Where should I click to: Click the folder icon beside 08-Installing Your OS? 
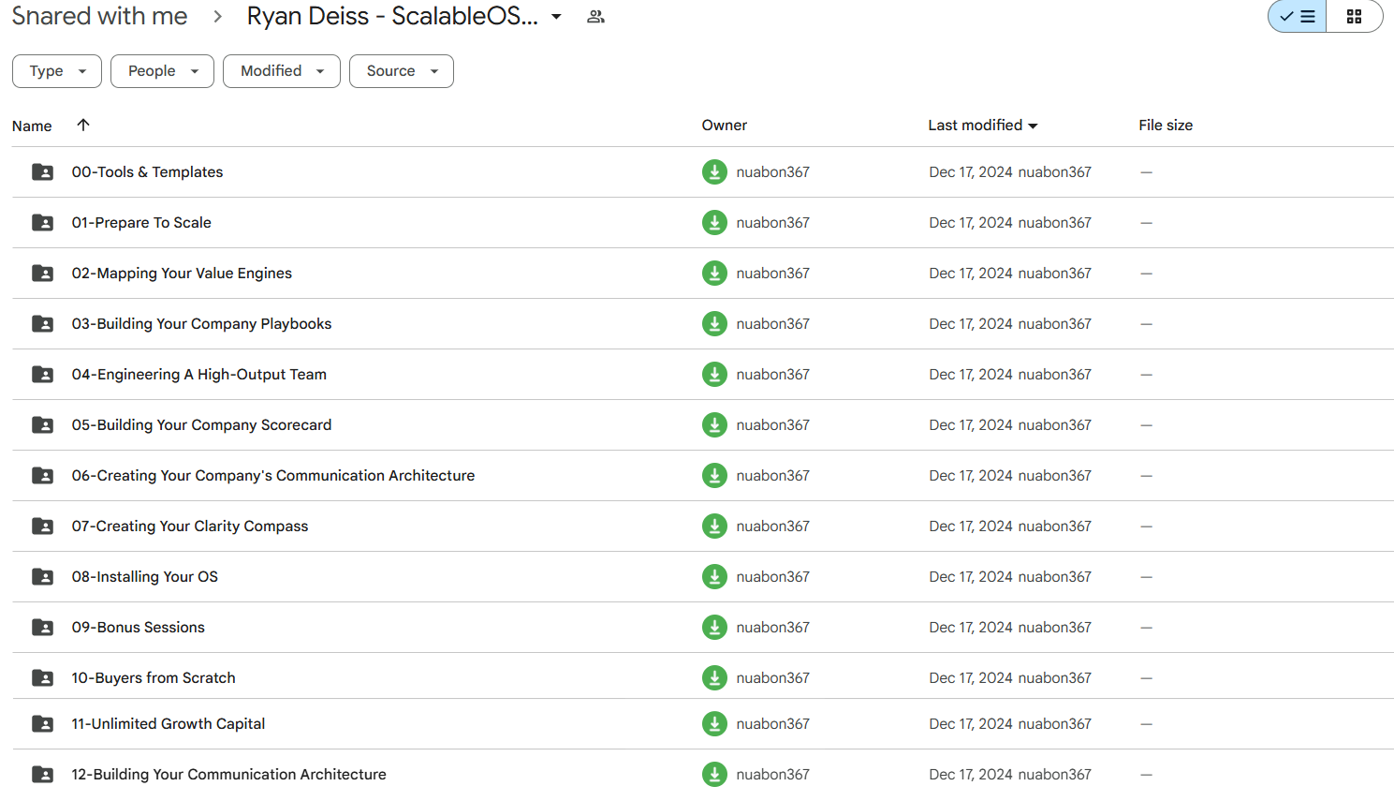point(42,577)
